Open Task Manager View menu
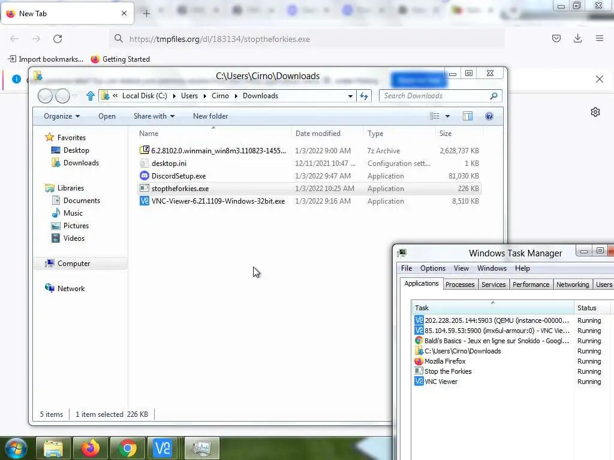This screenshot has width=614, height=460. (461, 268)
